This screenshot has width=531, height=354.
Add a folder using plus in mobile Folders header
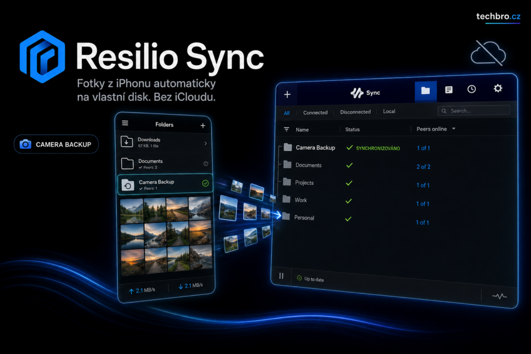(203, 125)
